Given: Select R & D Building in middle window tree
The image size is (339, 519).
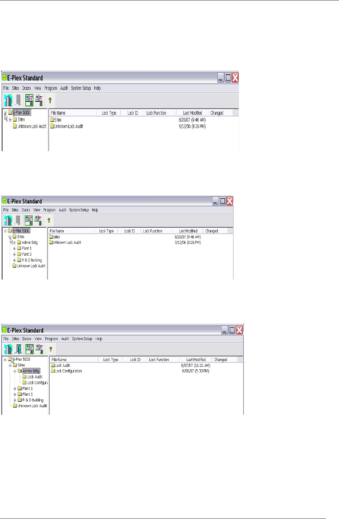Looking at the screenshot, I should 32,260.
